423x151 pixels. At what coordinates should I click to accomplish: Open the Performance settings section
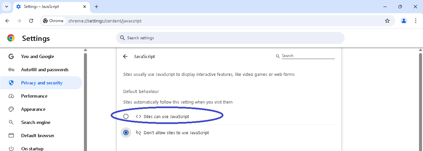pos(34,96)
